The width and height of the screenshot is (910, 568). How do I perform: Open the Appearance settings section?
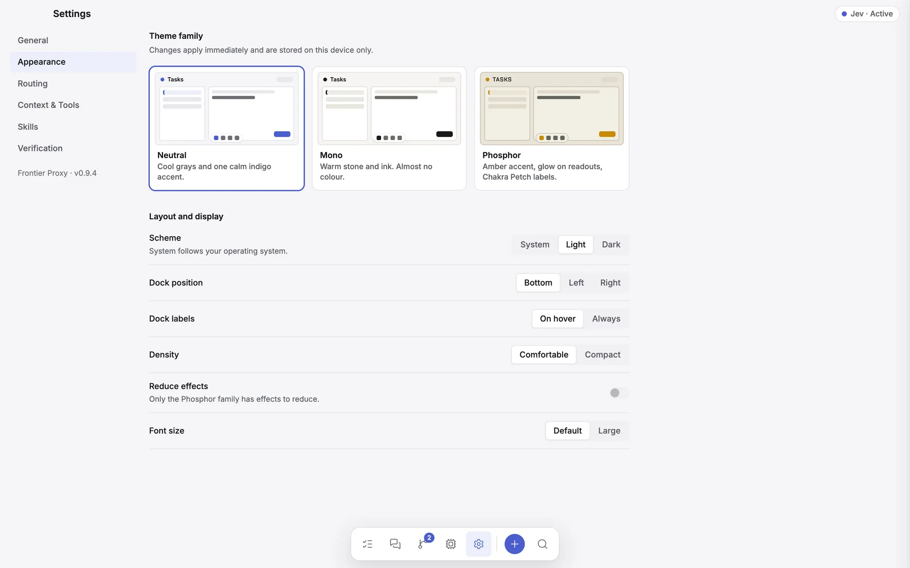click(73, 62)
